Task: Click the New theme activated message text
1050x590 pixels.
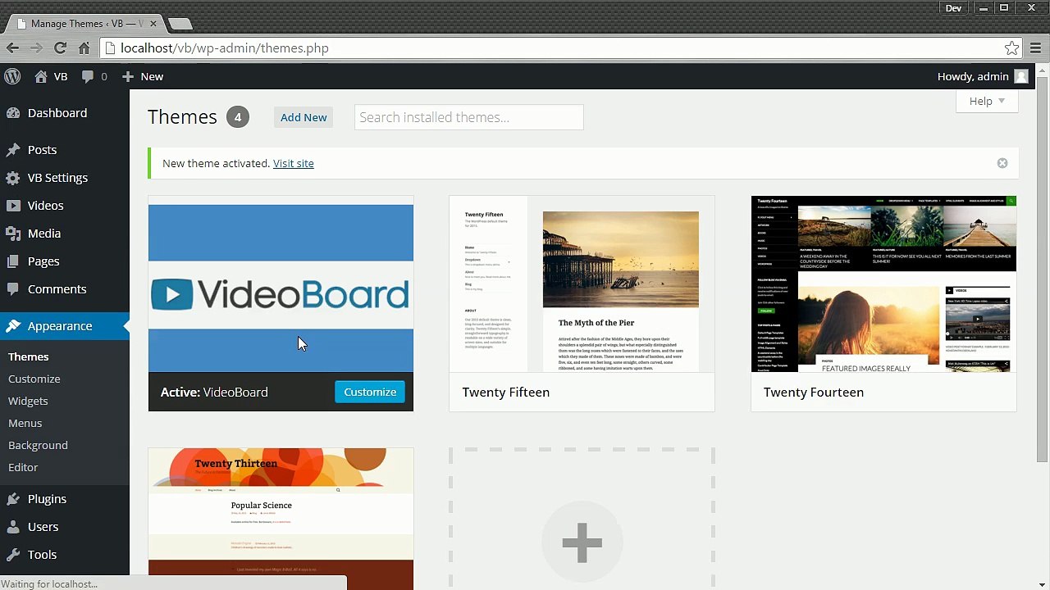Action: click(216, 163)
